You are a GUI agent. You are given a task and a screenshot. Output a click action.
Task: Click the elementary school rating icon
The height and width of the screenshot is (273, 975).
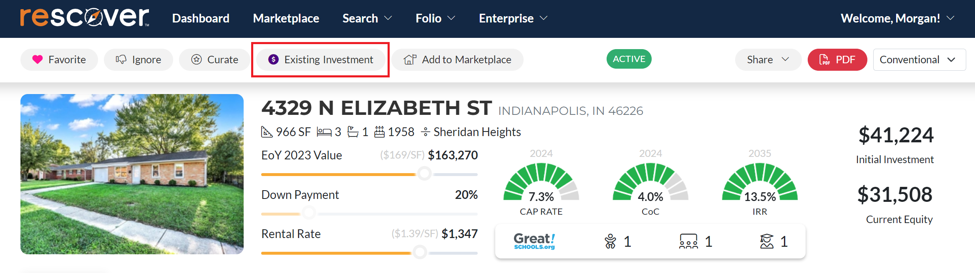tap(610, 241)
